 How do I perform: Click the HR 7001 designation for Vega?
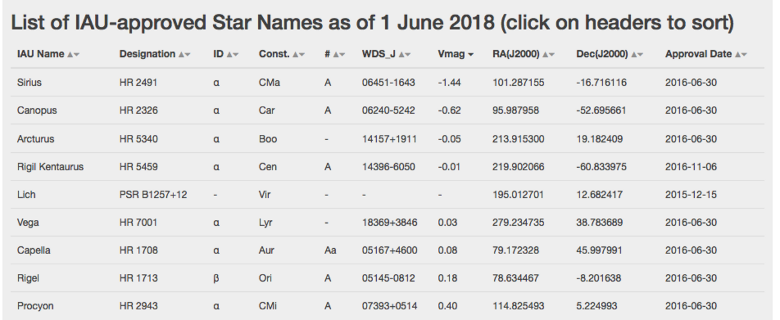[x=139, y=222]
